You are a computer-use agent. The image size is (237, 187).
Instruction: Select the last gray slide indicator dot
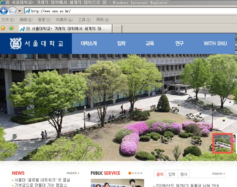[141, 173]
